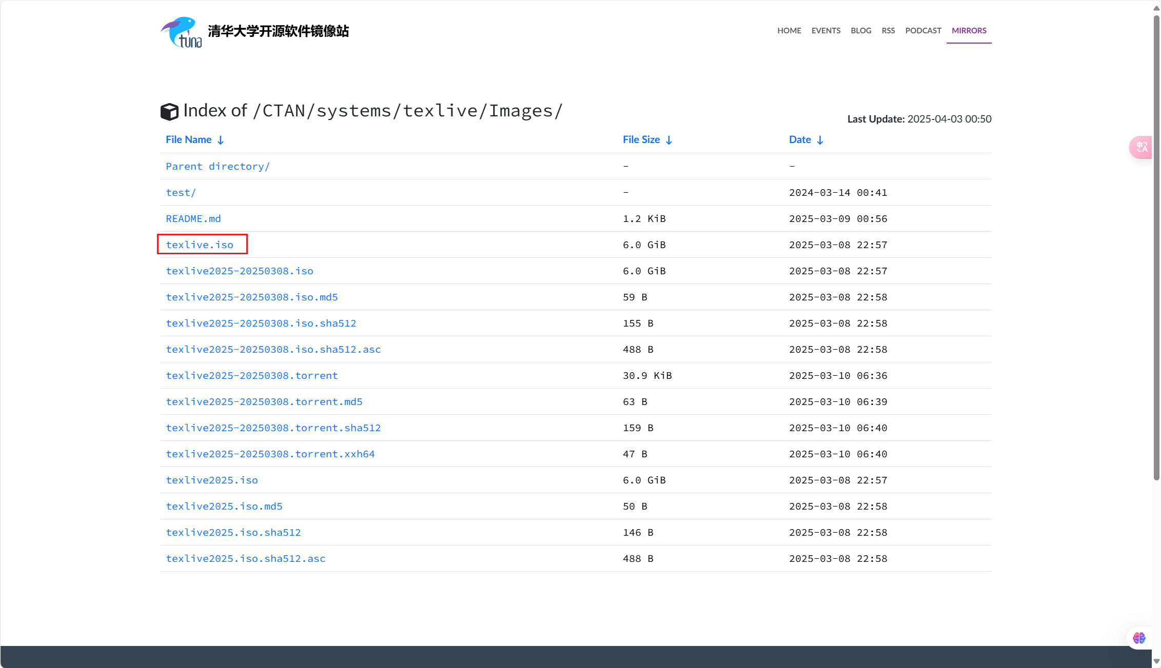
Task: Click the 63 B file size cell
Action: pyautogui.click(x=635, y=401)
